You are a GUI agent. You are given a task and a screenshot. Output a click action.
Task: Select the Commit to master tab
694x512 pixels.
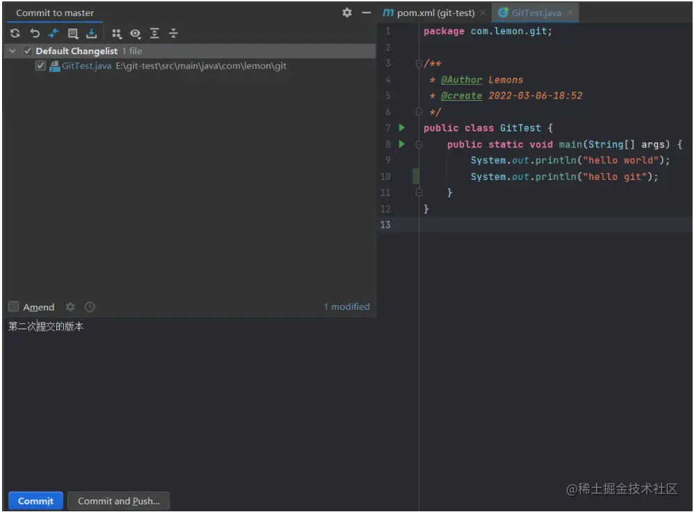(x=55, y=13)
